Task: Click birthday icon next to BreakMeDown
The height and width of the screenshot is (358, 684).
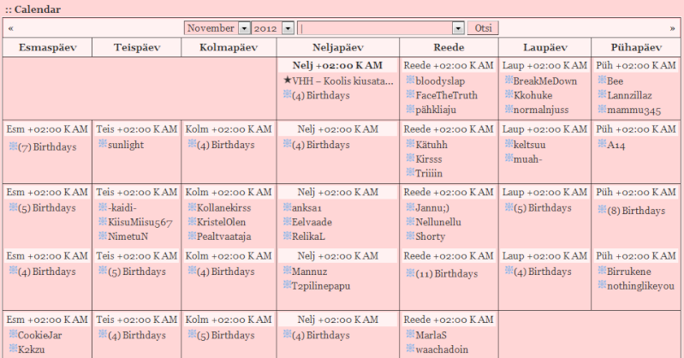Action: pos(509,80)
